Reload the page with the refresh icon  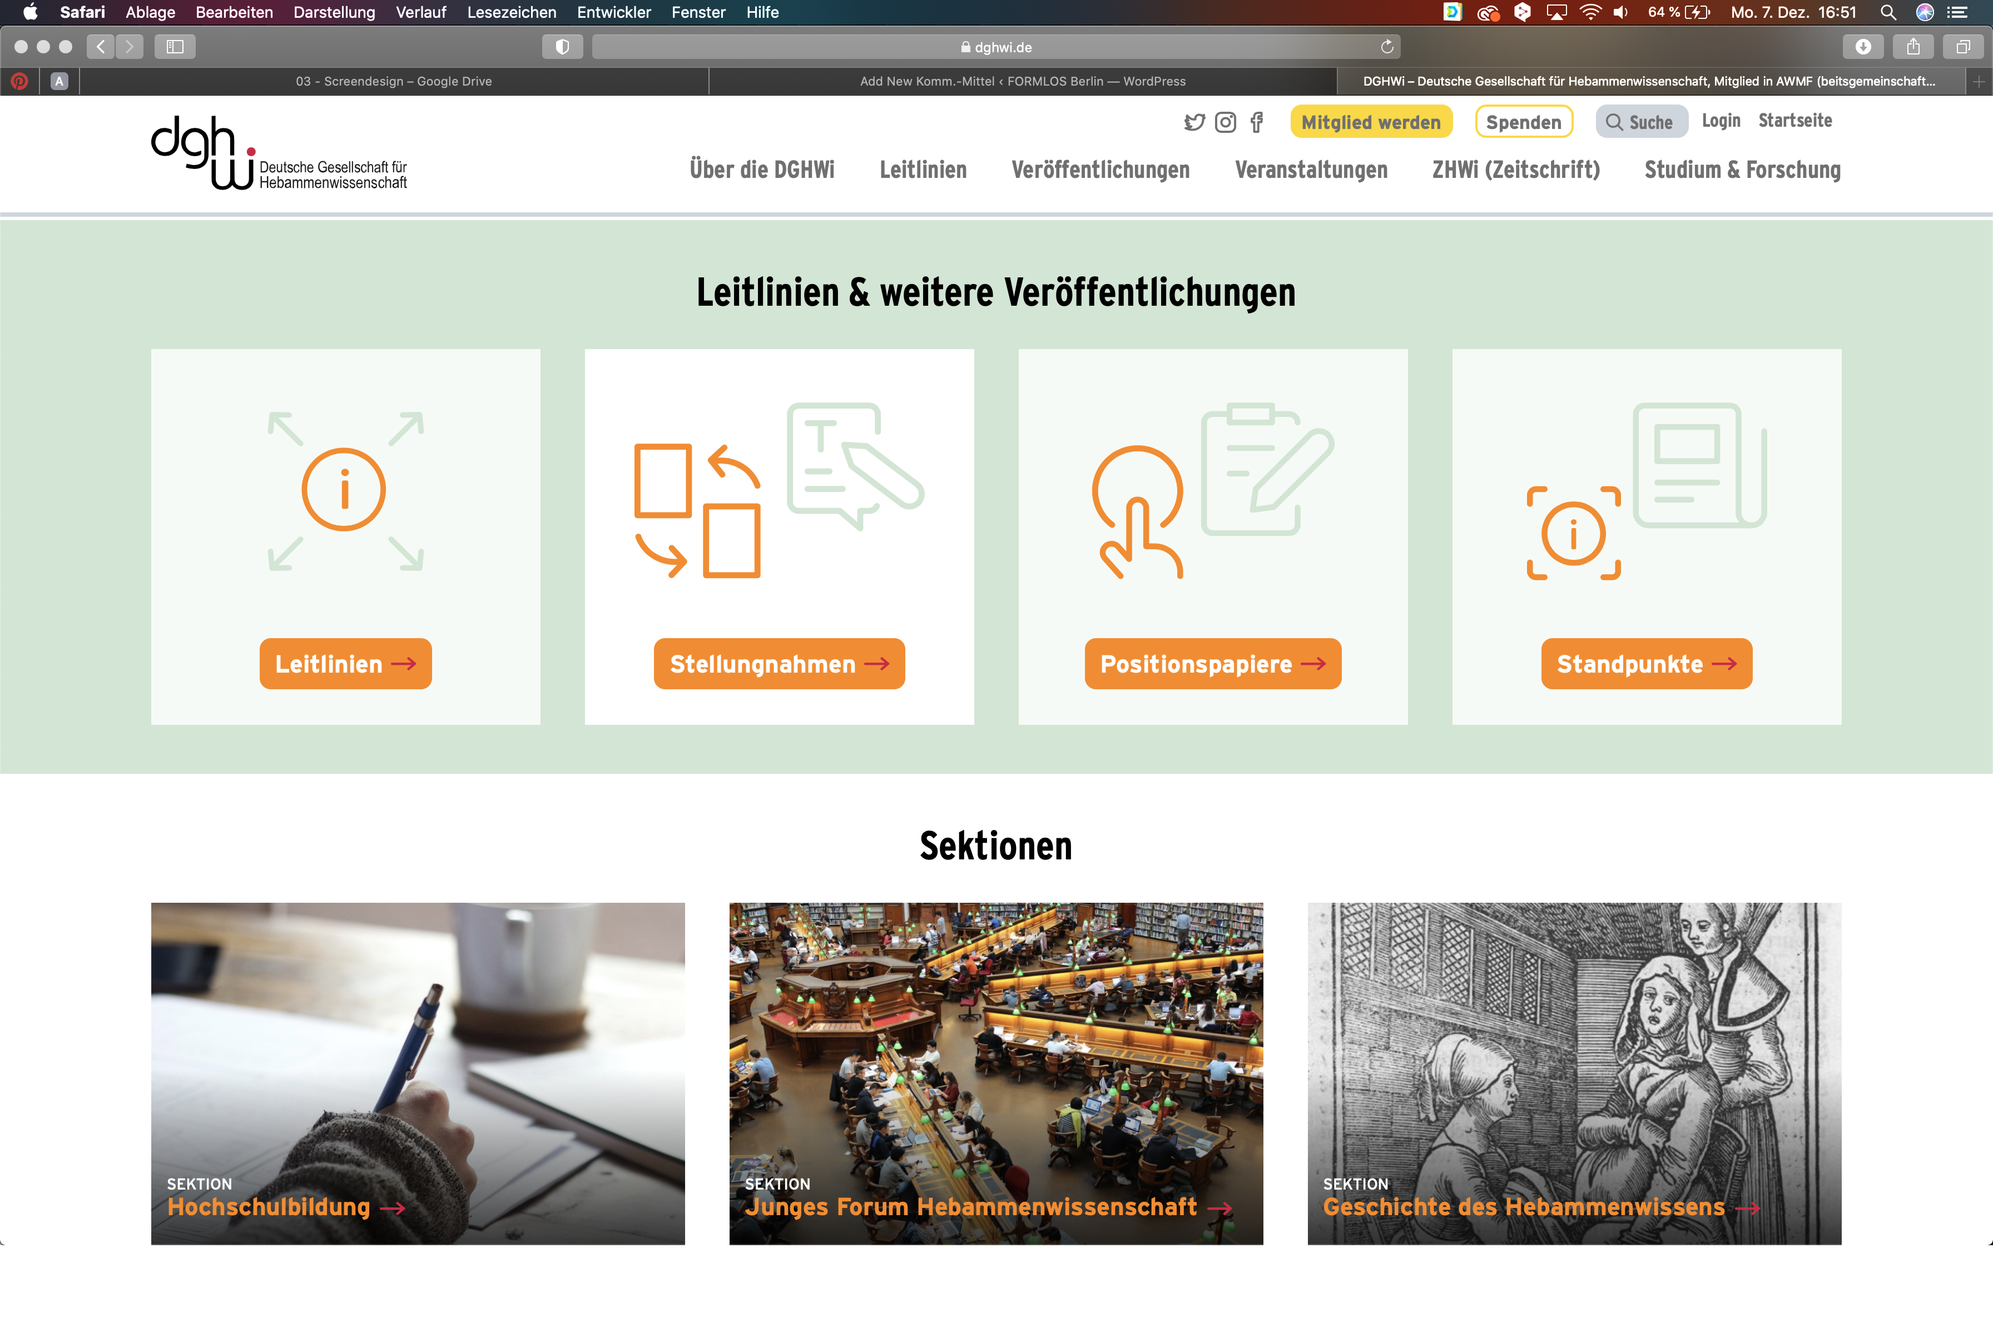(x=1386, y=47)
